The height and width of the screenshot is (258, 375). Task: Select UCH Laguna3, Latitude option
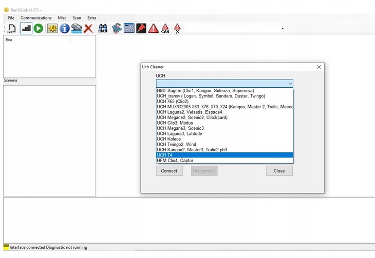[224, 133]
